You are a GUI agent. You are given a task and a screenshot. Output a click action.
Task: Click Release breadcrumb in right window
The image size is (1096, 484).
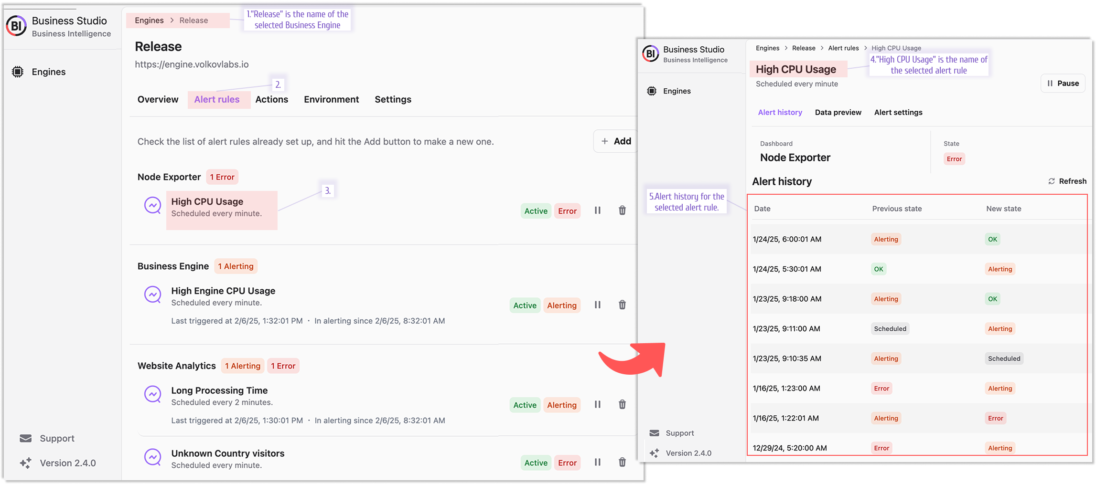(x=804, y=48)
